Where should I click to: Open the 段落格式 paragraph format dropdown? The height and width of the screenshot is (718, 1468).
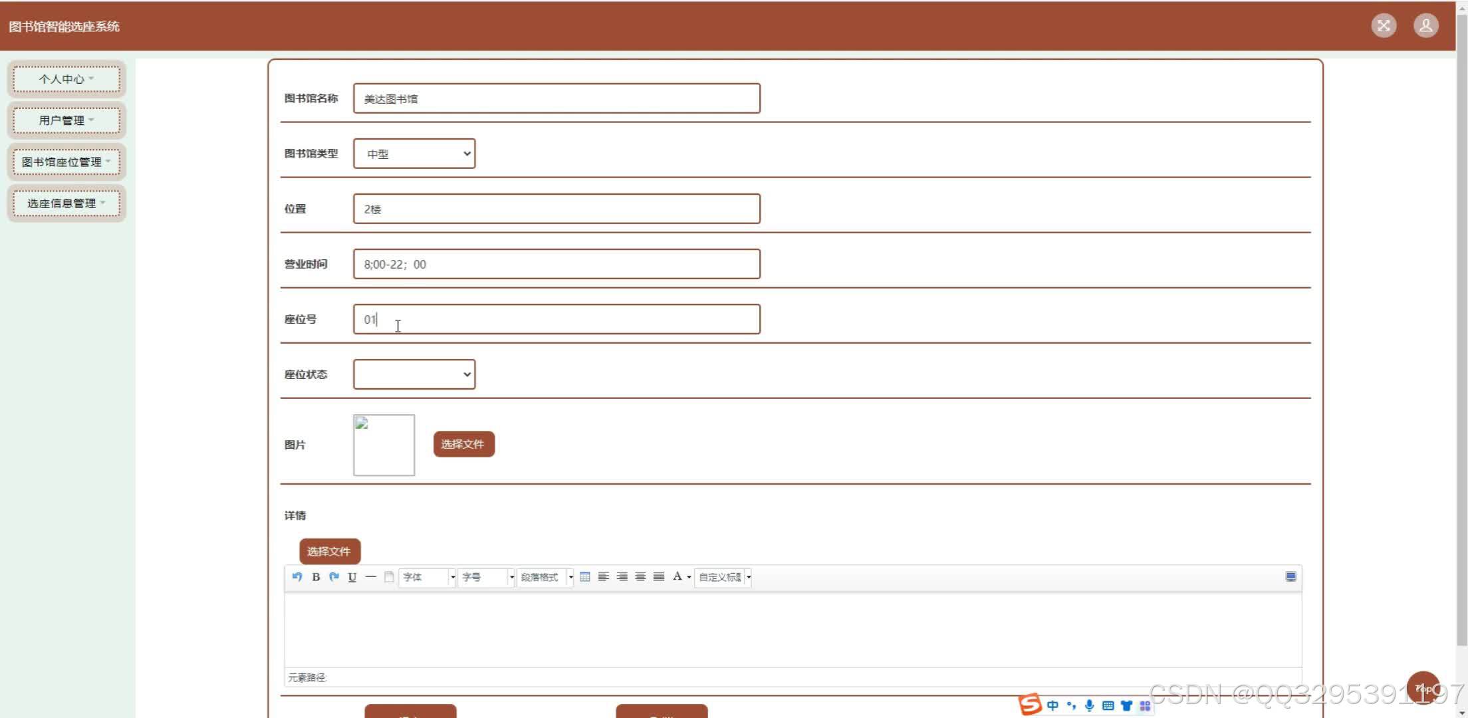pos(545,577)
